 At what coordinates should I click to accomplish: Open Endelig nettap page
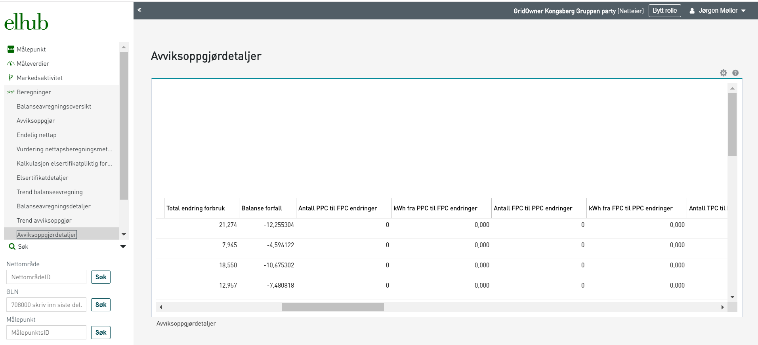(x=36, y=135)
